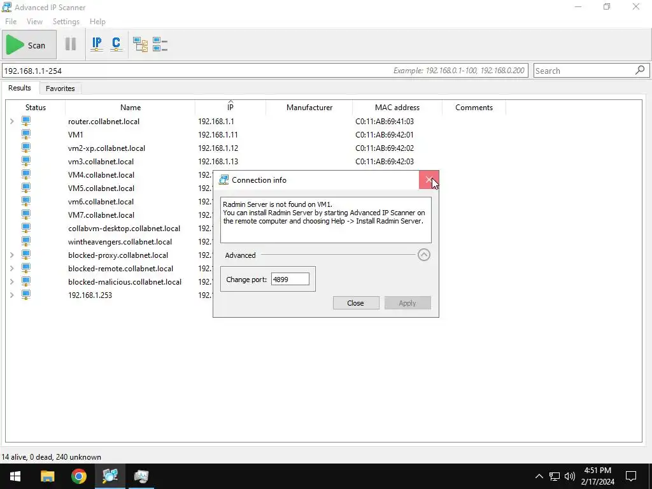Expand the blocked-remote.collabnet.local row
The image size is (652, 489).
point(12,268)
